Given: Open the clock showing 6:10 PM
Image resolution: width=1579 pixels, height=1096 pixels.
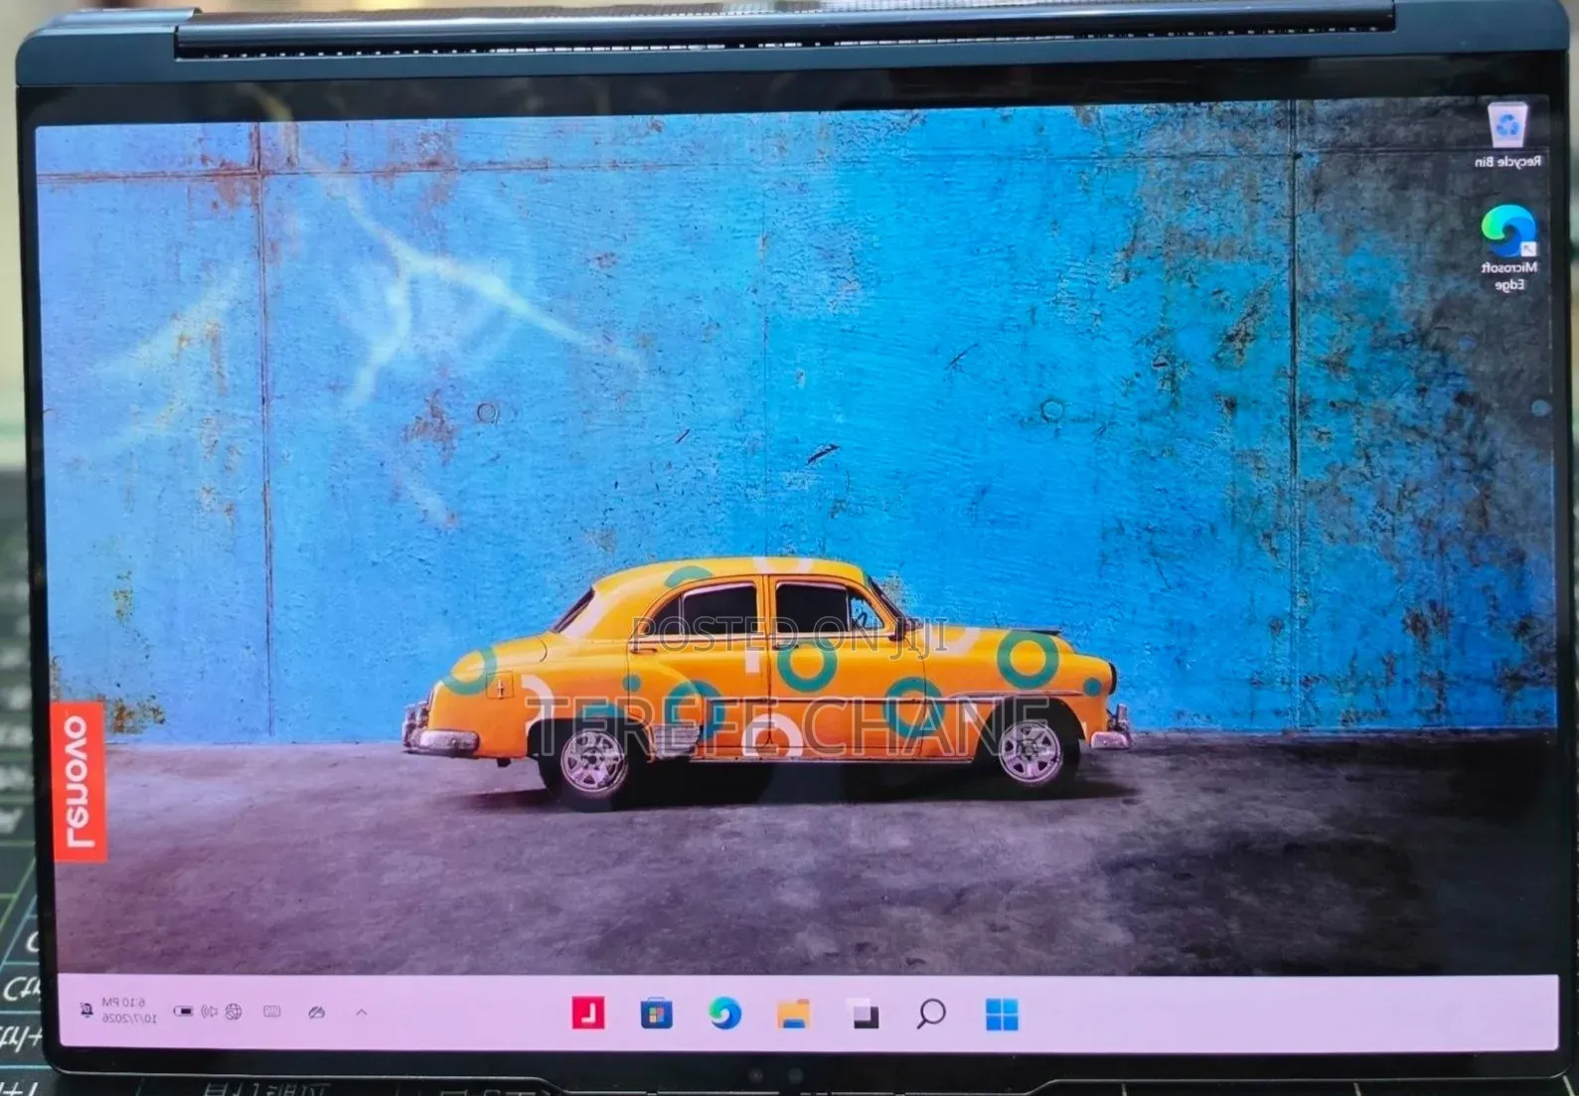Looking at the screenshot, I should (x=128, y=1011).
